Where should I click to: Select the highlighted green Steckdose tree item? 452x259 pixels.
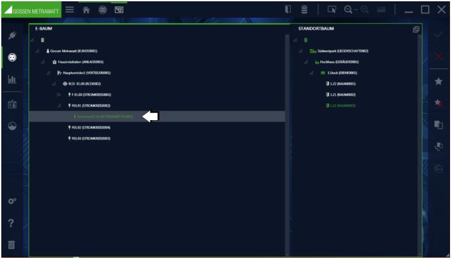point(105,116)
